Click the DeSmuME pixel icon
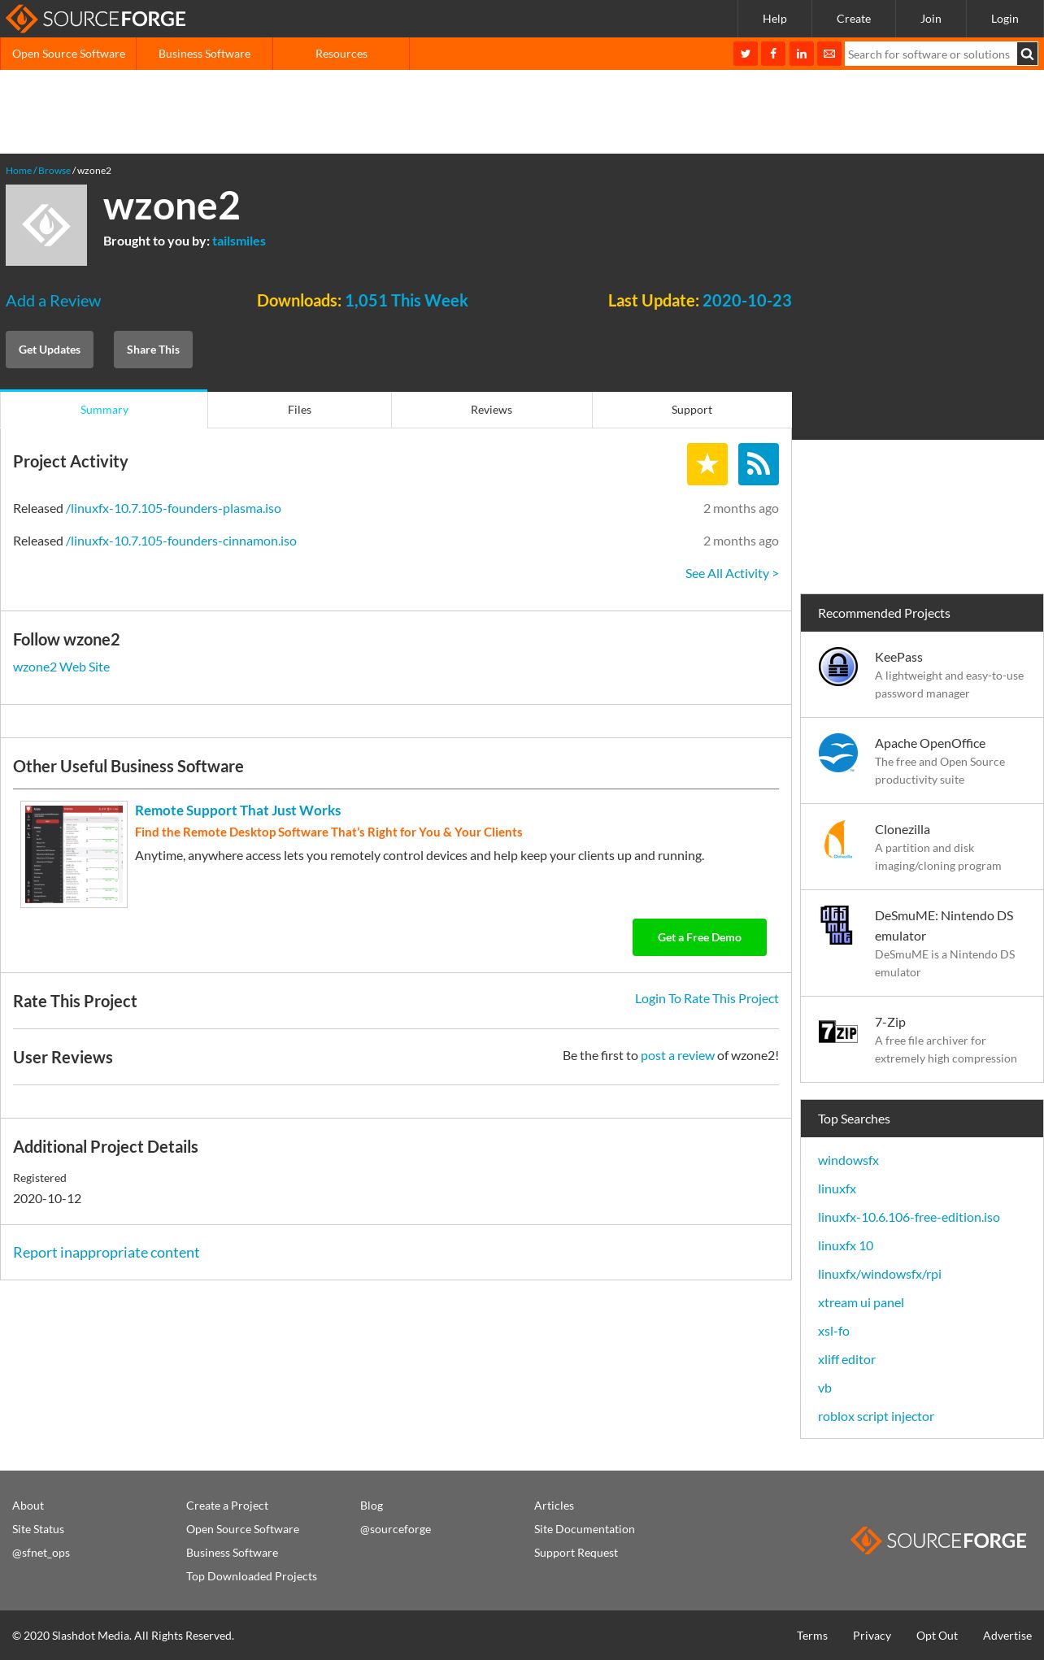This screenshot has width=1044, height=1660. click(x=837, y=925)
